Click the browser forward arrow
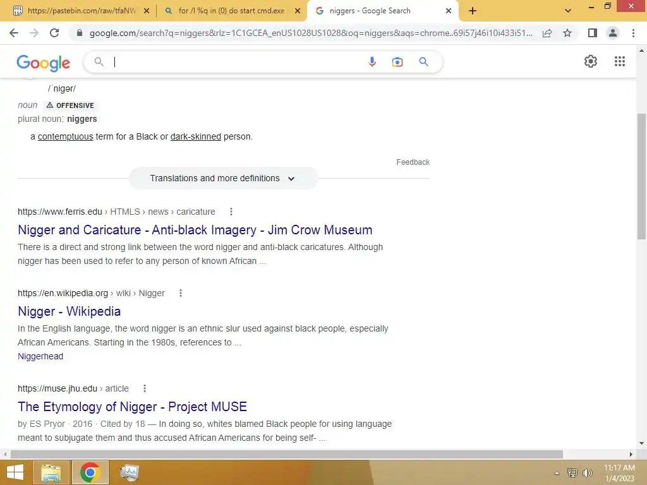 [34, 33]
